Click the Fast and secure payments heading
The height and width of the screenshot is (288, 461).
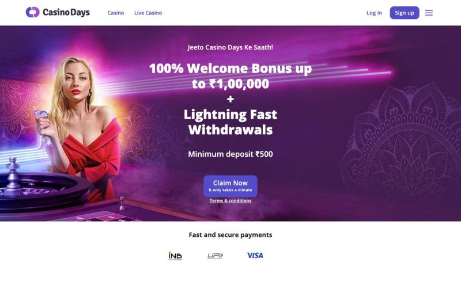tap(230, 235)
